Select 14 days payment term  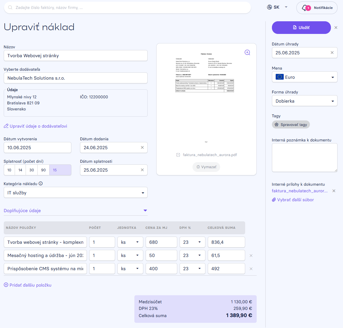tap(20, 170)
